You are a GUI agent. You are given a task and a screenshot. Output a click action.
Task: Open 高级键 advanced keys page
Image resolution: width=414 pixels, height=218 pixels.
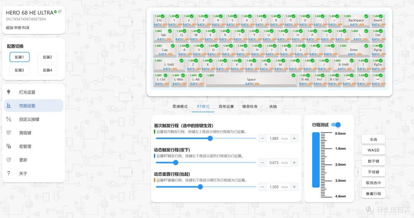[33, 133]
